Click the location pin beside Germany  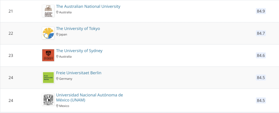tap(57, 79)
